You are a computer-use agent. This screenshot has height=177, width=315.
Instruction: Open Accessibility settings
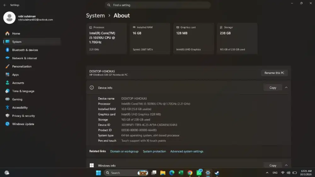[32, 108]
